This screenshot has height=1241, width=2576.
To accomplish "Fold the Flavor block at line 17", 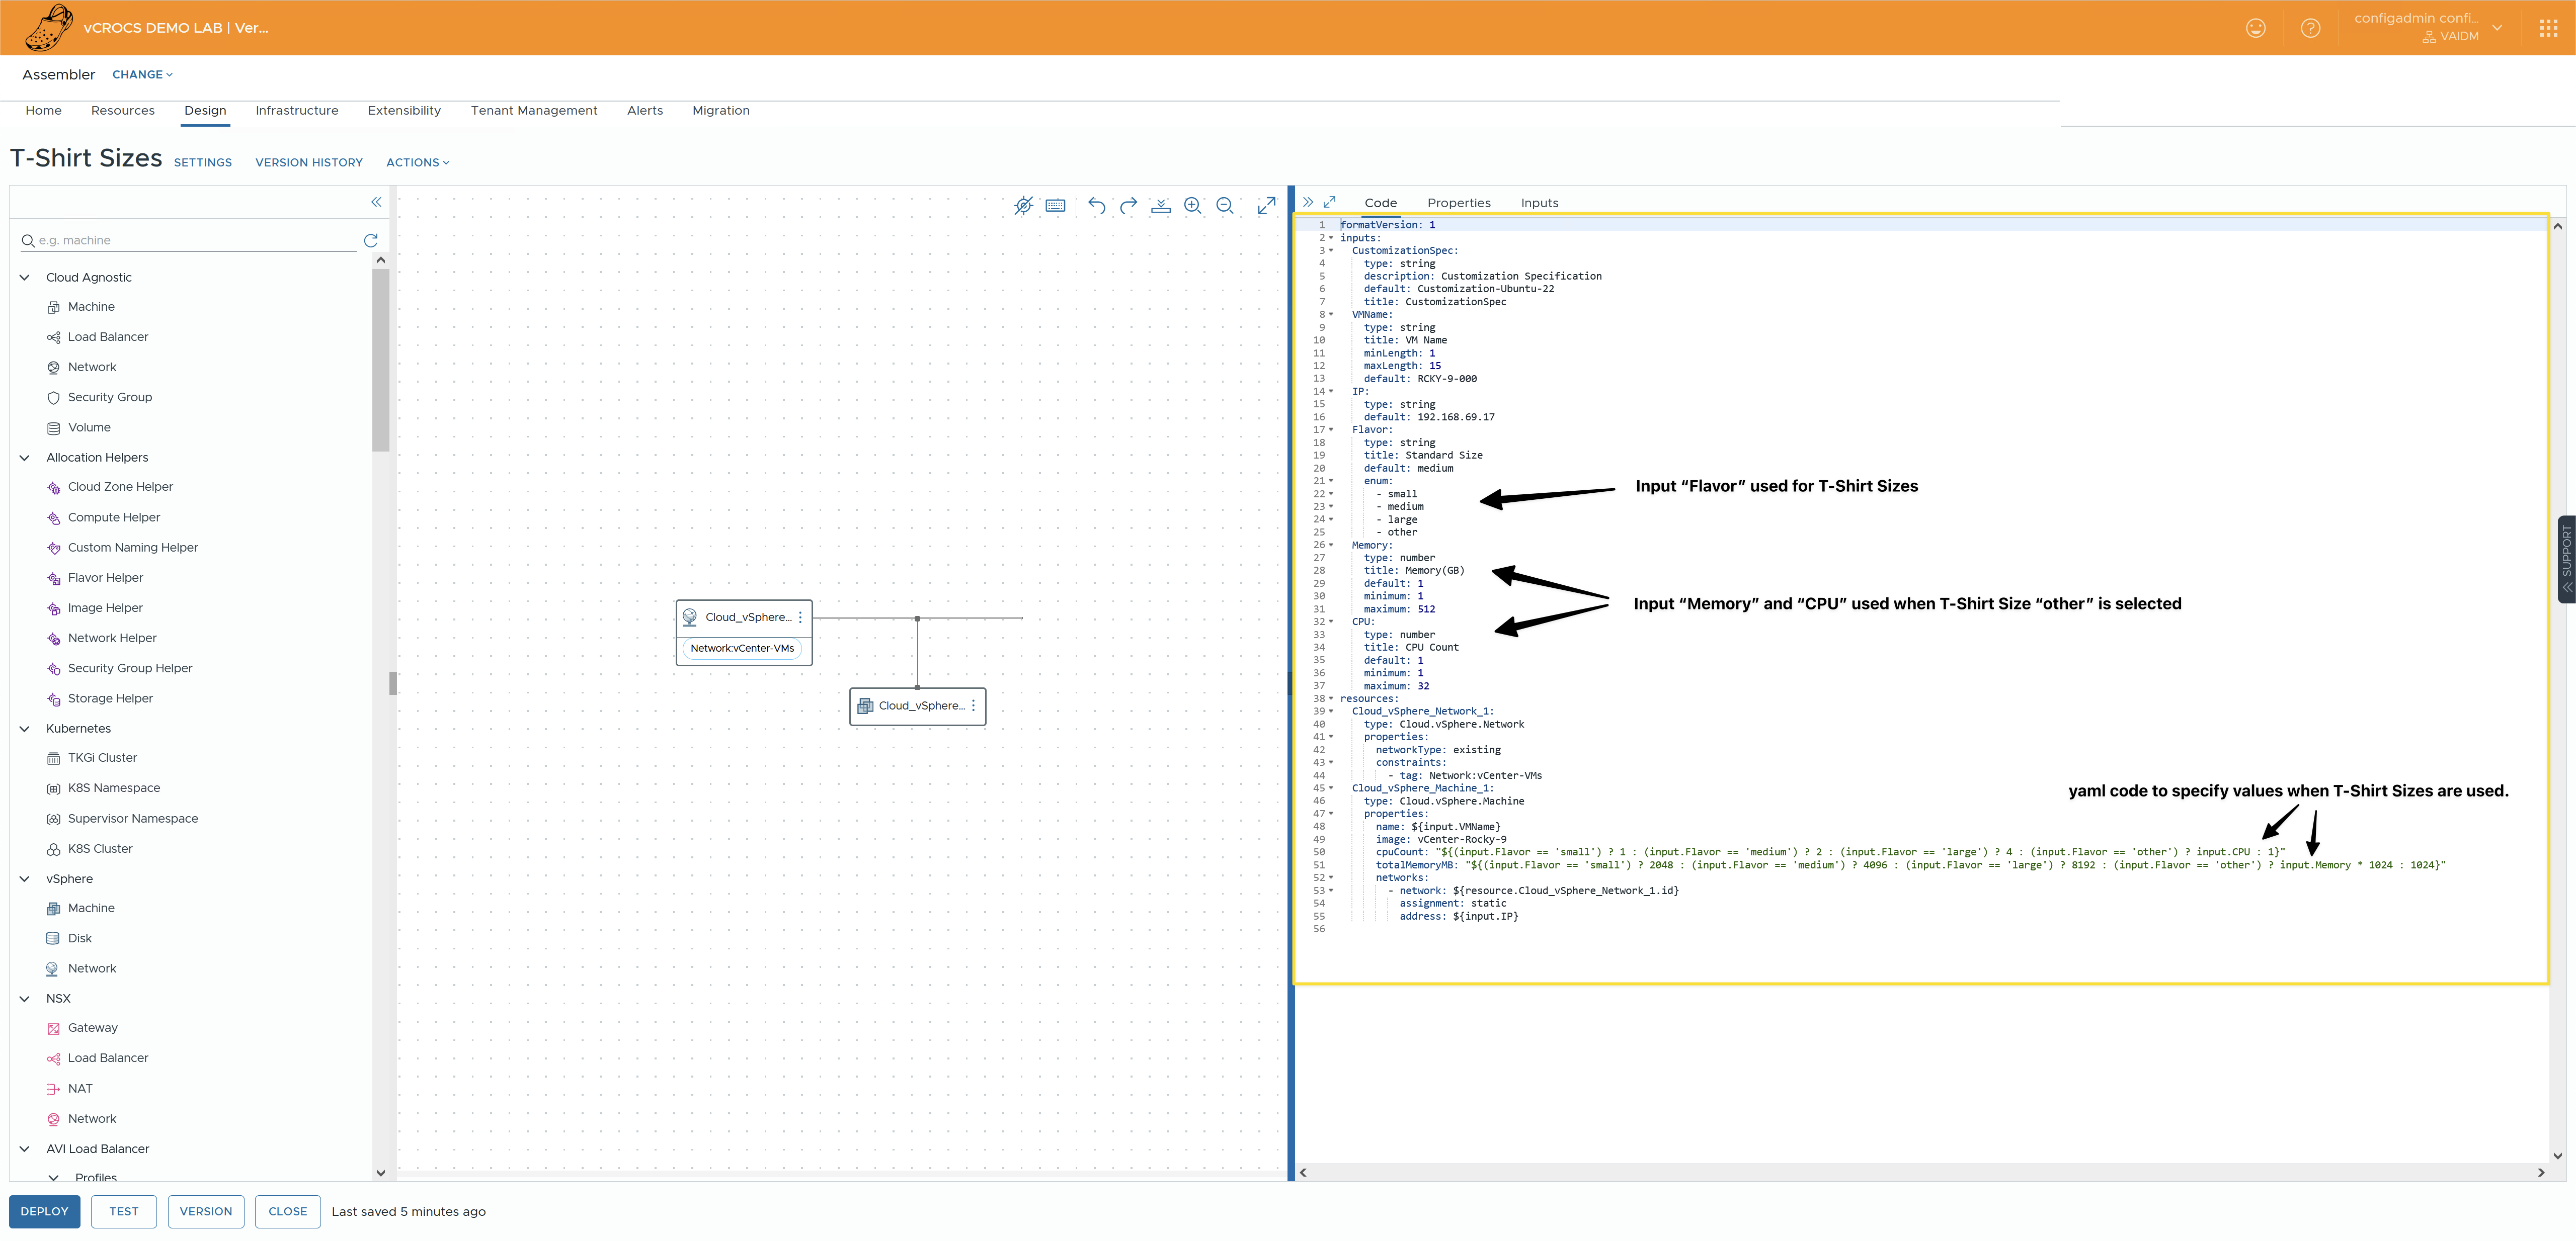I will (1331, 429).
